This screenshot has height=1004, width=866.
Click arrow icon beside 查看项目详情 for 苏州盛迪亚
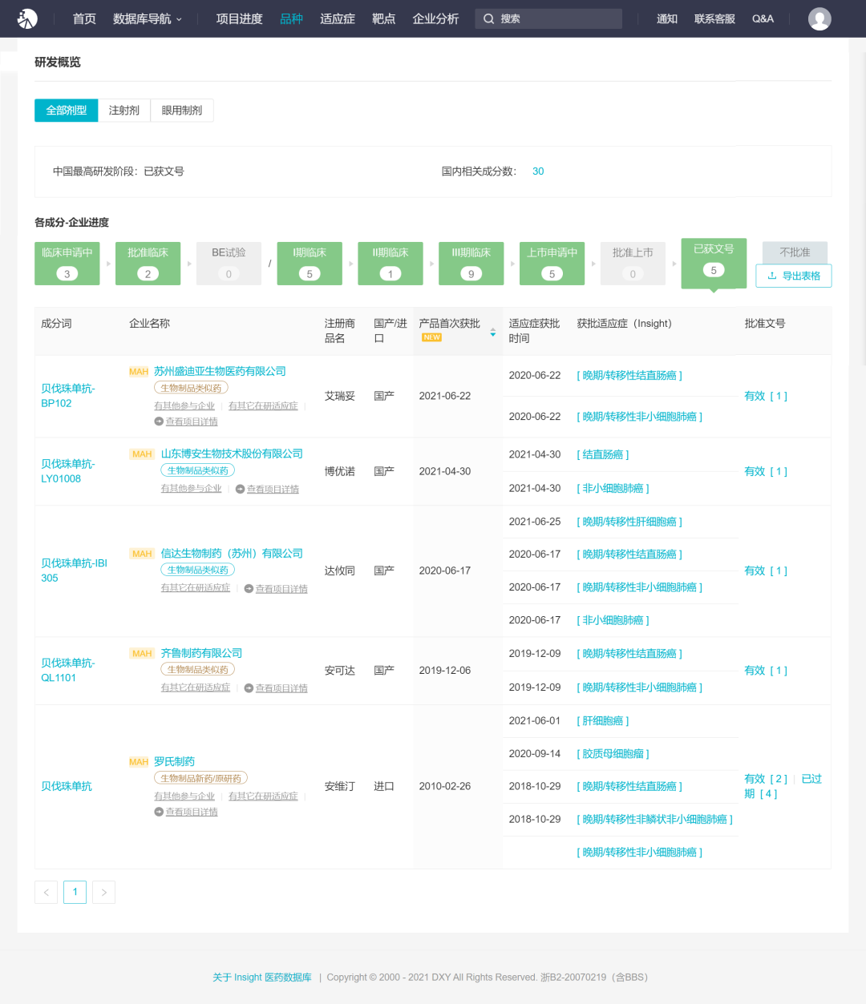[x=159, y=421]
